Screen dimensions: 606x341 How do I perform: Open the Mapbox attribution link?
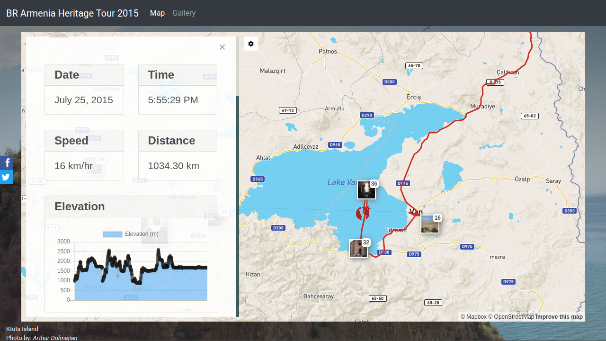tap(473, 317)
